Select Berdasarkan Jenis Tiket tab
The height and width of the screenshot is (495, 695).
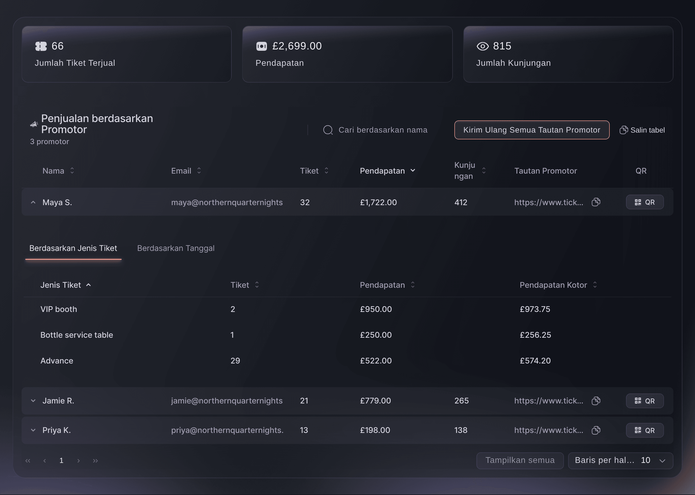73,248
